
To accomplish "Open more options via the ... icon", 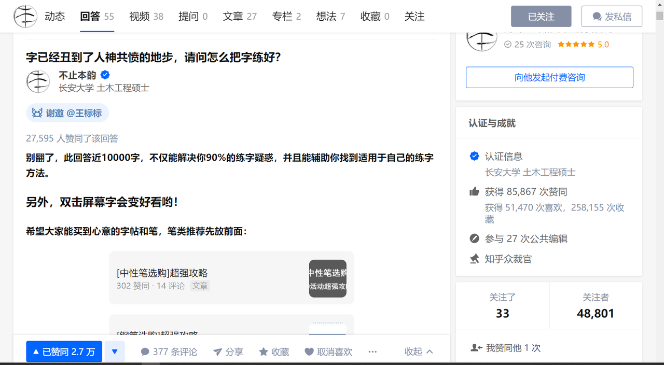I will [x=372, y=352].
